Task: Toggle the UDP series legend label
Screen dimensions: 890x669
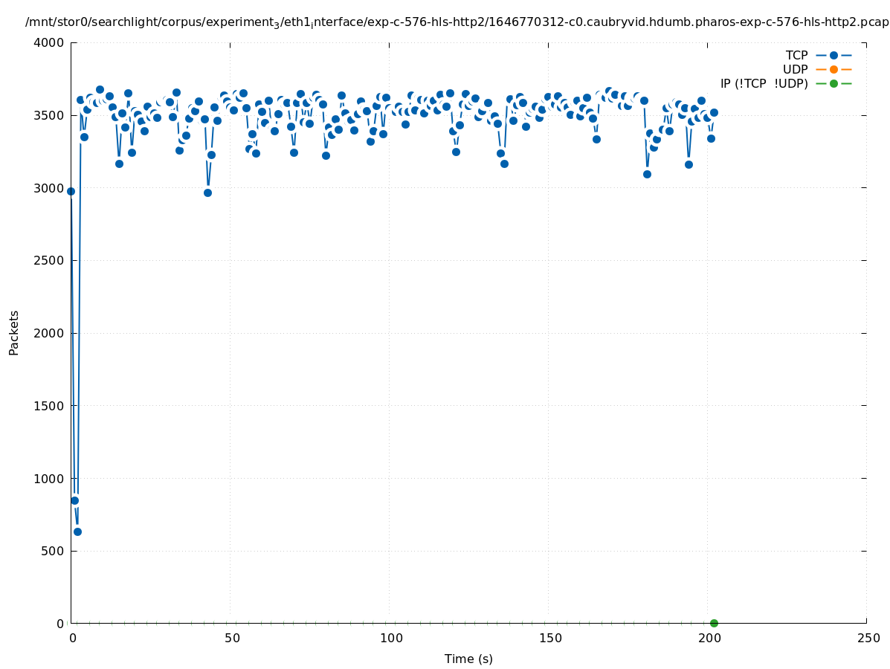Action: point(795,70)
